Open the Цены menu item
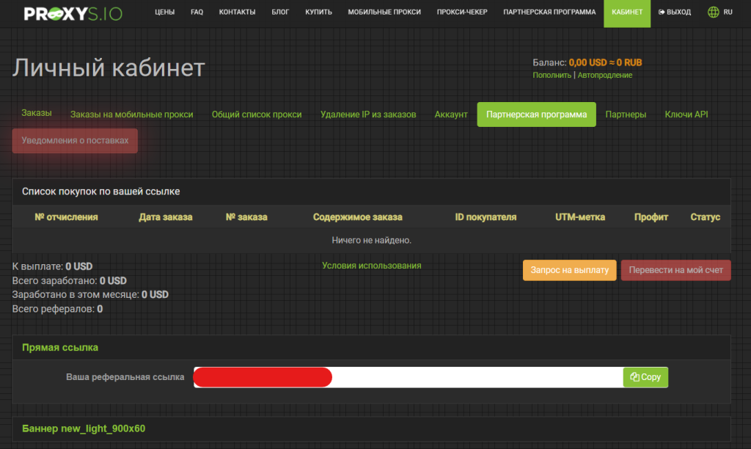 (x=164, y=12)
